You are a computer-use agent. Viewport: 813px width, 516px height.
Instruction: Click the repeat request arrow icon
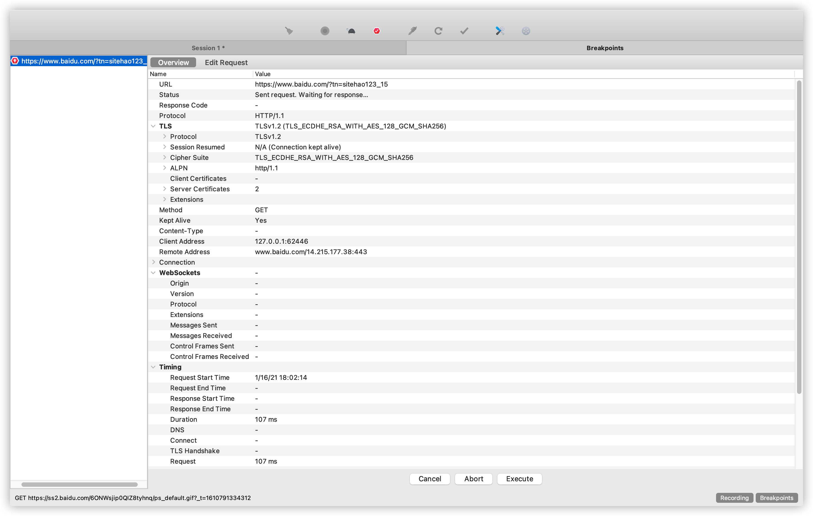pos(438,31)
